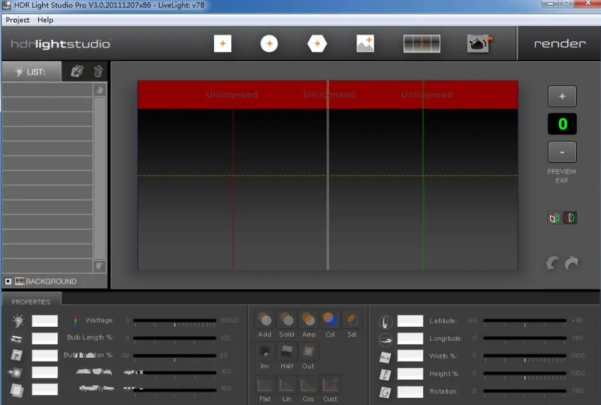Click the Latitude value field
The width and height of the screenshot is (601, 405).
coord(410,321)
